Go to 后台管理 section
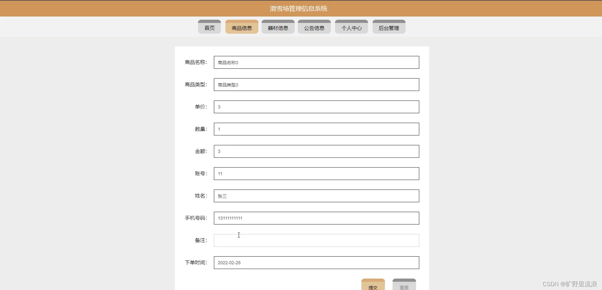This screenshot has height=290, width=602. (388, 27)
